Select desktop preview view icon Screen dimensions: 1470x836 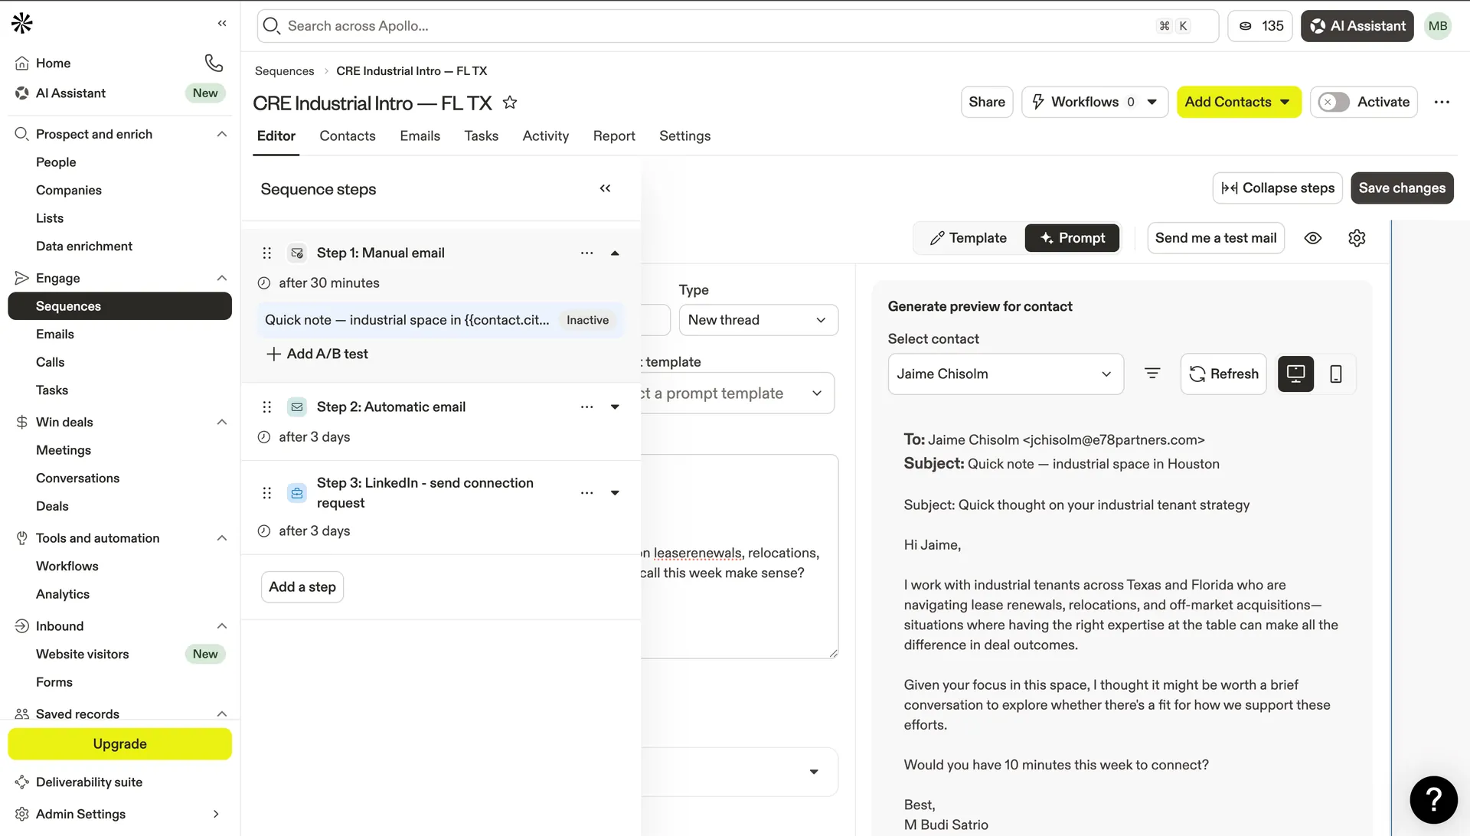(x=1295, y=374)
